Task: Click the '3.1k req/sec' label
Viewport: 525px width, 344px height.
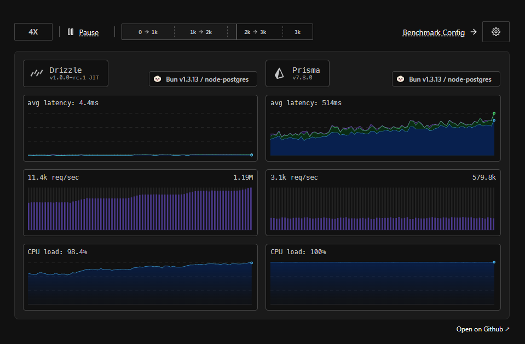Action: (x=294, y=177)
